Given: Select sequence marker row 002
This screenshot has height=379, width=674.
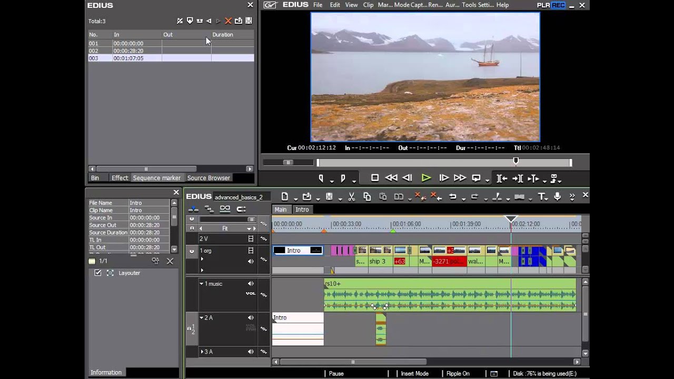Looking at the screenshot, I should point(171,51).
